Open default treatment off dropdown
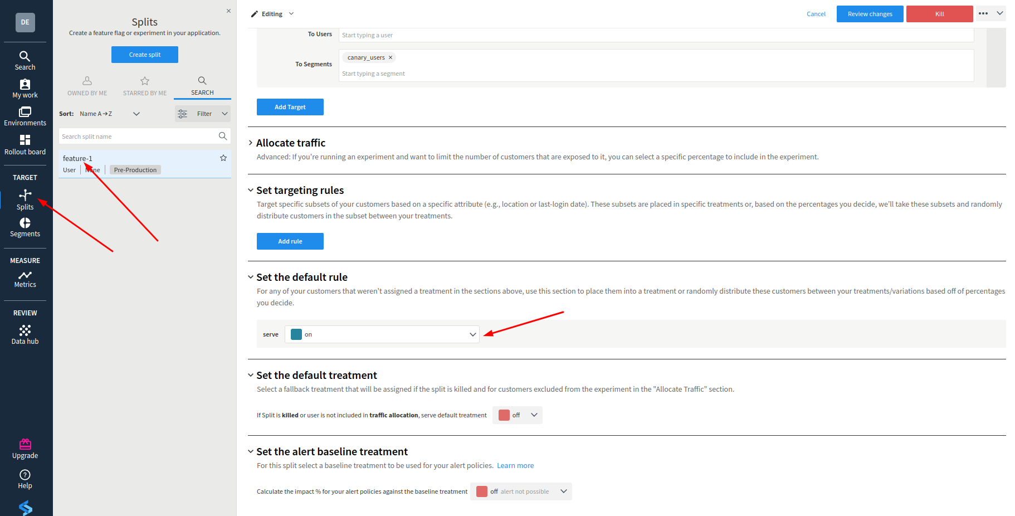 [518, 415]
